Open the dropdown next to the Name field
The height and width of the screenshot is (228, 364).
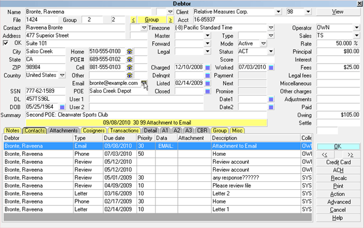point(170,12)
